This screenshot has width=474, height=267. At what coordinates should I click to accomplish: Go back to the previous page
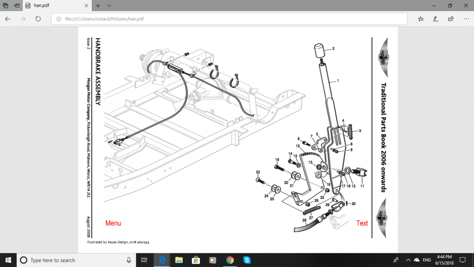click(x=8, y=19)
